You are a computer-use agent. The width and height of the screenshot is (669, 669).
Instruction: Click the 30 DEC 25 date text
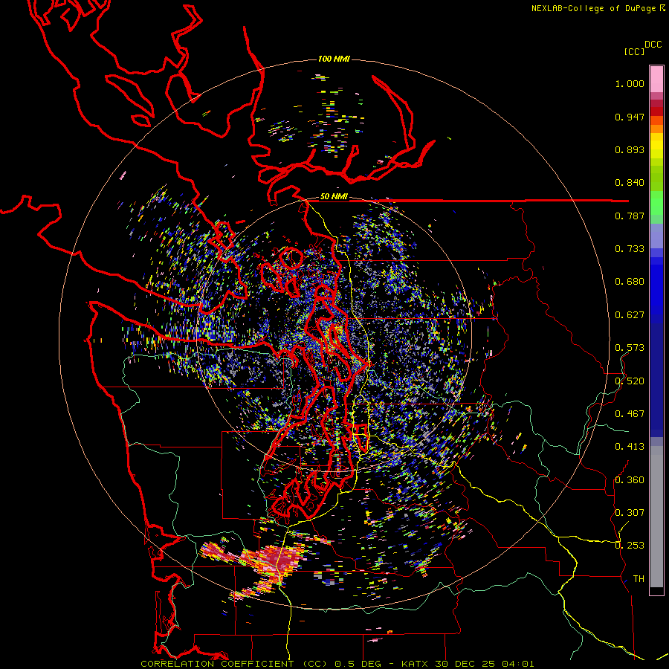(465, 664)
